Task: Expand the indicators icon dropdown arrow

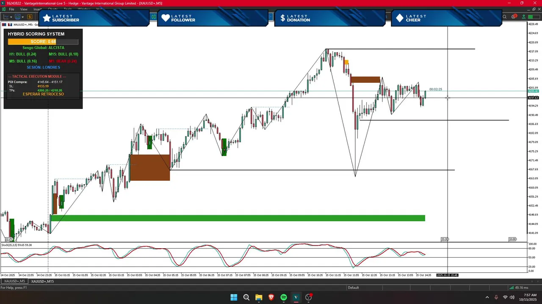Action: point(23,17)
